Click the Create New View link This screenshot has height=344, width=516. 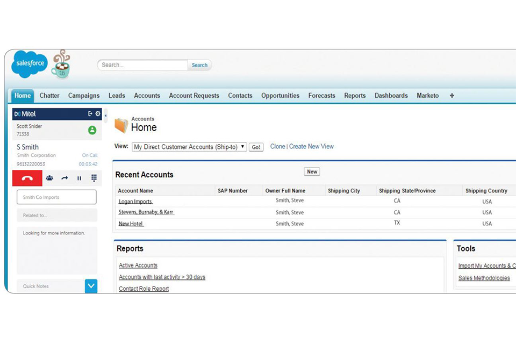coord(311,147)
